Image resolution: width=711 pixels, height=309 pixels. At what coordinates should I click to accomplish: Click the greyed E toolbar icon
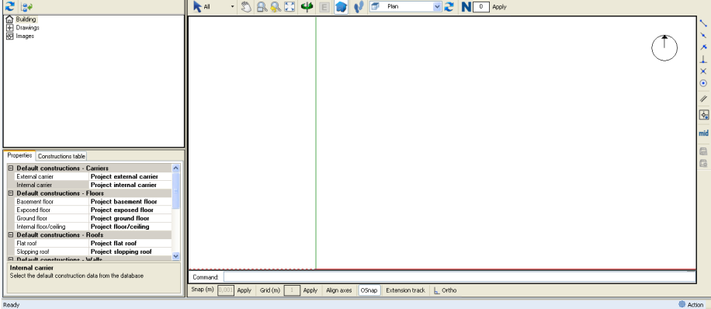(324, 7)
